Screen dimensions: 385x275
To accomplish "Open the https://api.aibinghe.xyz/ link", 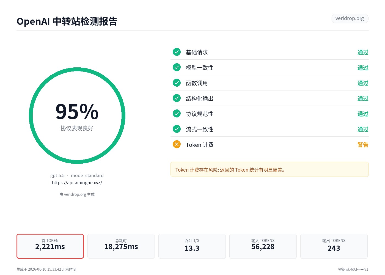I will [x=77, y=183].
